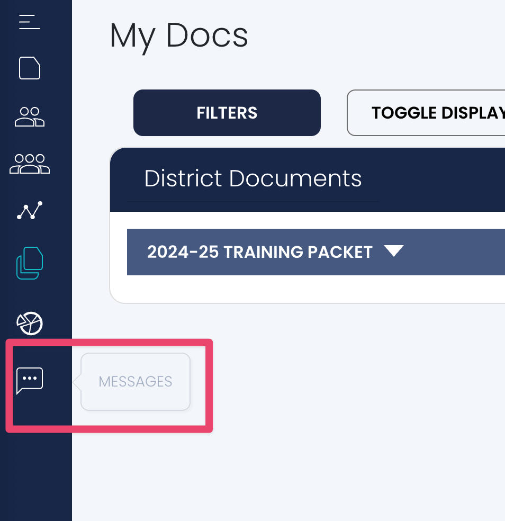Viewport: 505px width, 521px height.
Task: Click the MESSAGES tooltip label
Action: coord(136,382)
